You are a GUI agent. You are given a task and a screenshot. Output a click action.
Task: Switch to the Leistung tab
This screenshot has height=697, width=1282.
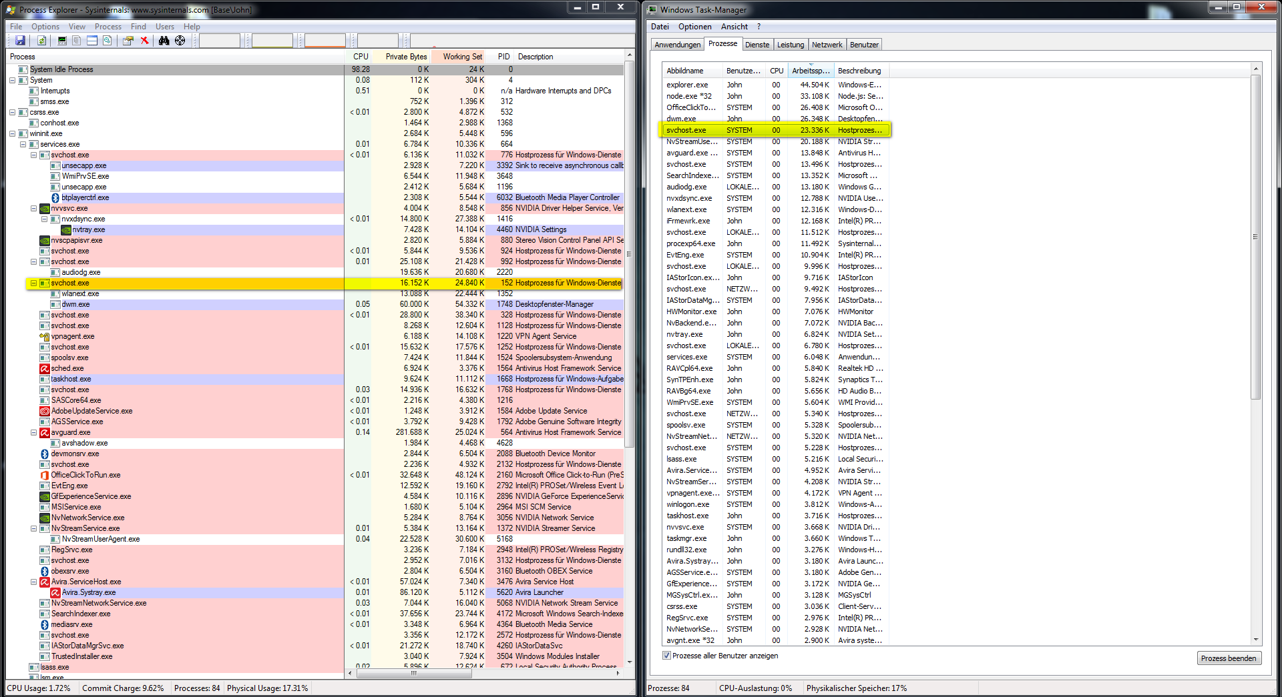pos(791,45)
